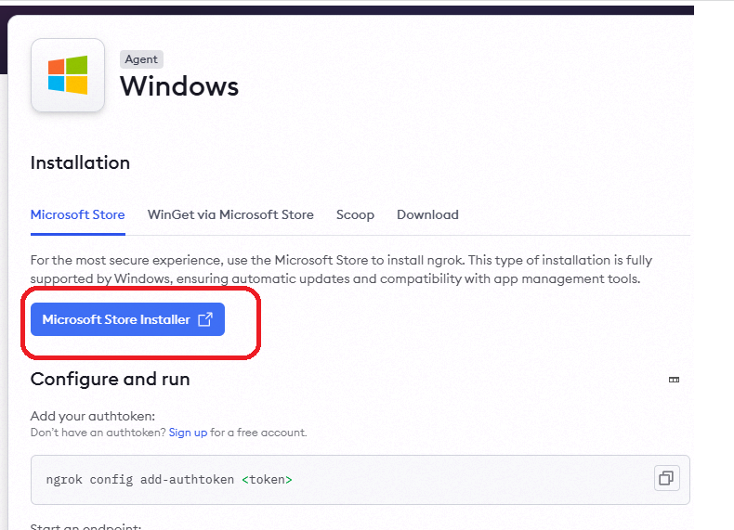Click the Installation section heading
The height and width of the screenshot is (530, 734).
80,162
